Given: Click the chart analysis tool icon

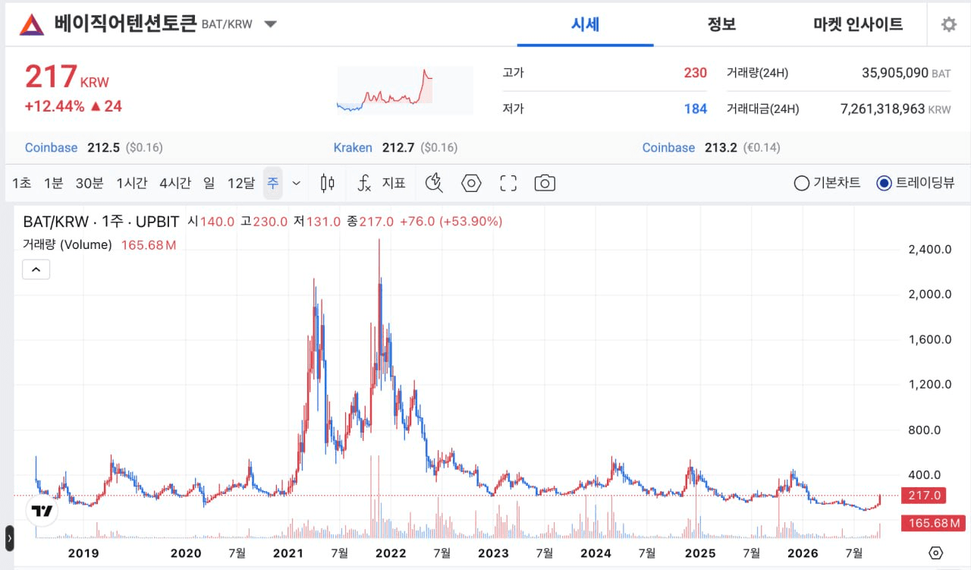Looking at the screenshot, I should click(x=434, y=183).
